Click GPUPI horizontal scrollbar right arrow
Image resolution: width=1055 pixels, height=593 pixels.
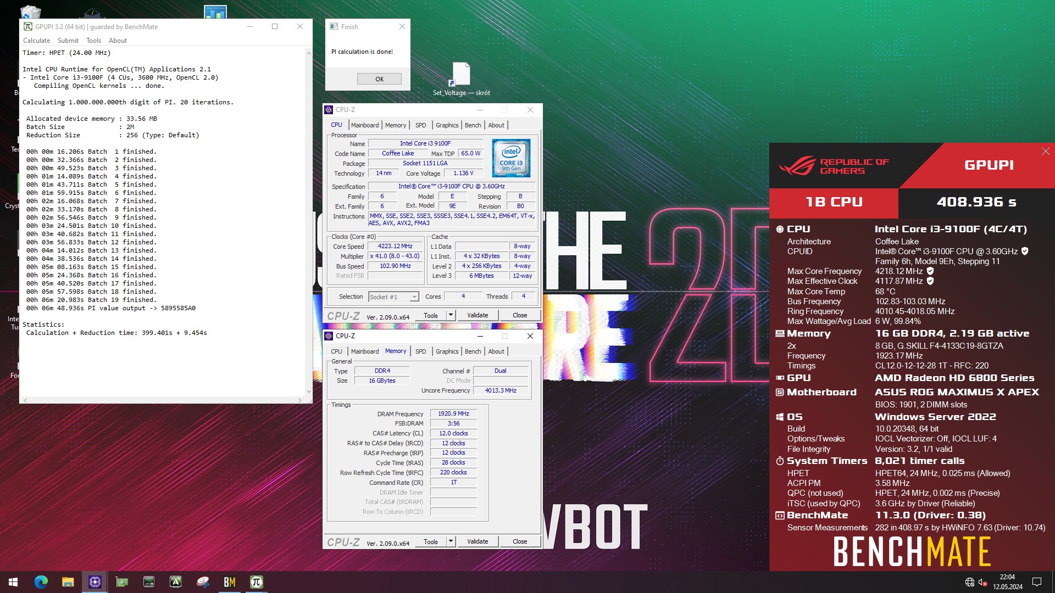click(300, 400)
